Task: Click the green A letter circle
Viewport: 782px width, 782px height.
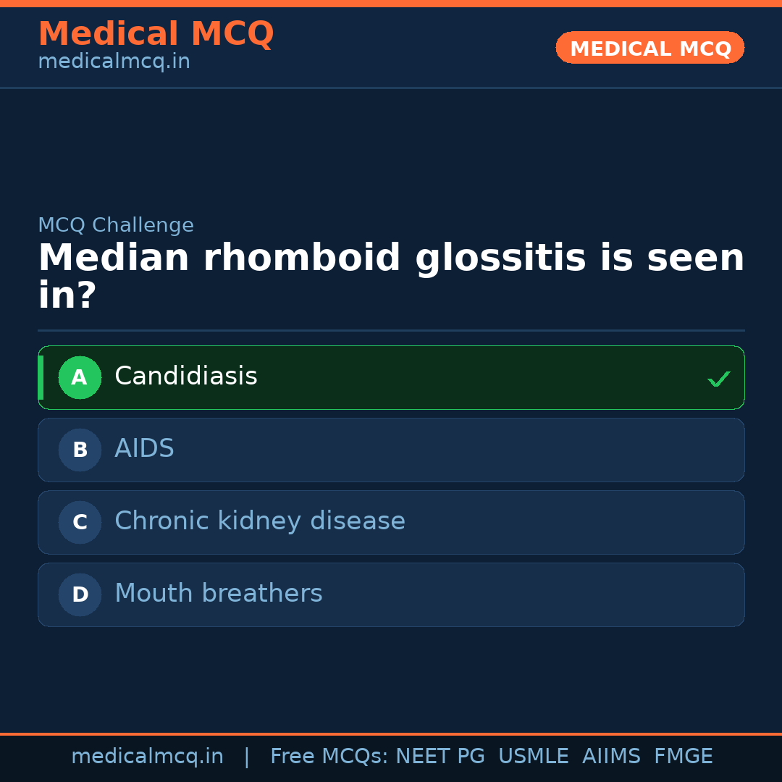Action: click(80, 377)
